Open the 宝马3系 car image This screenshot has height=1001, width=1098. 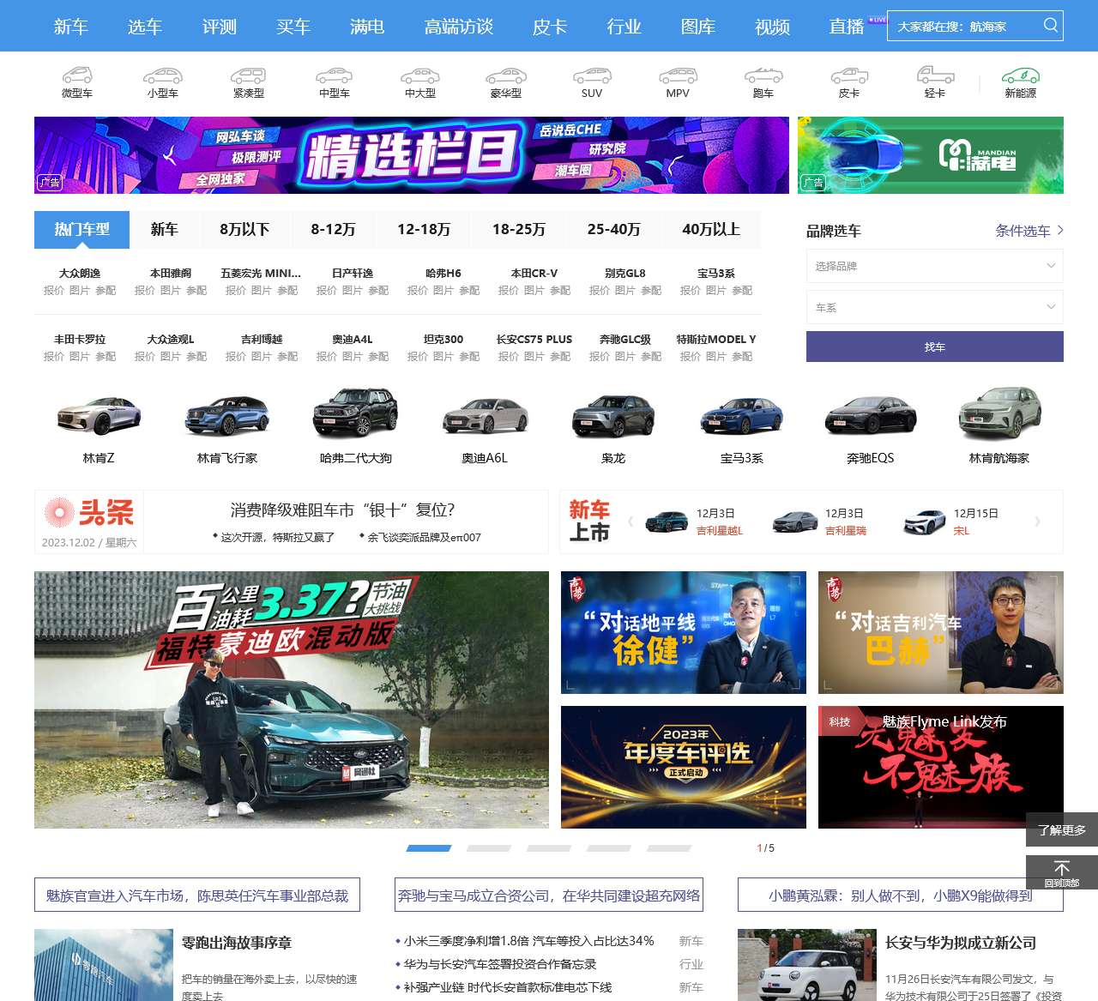pyautogui.click(x=742, y=416)
